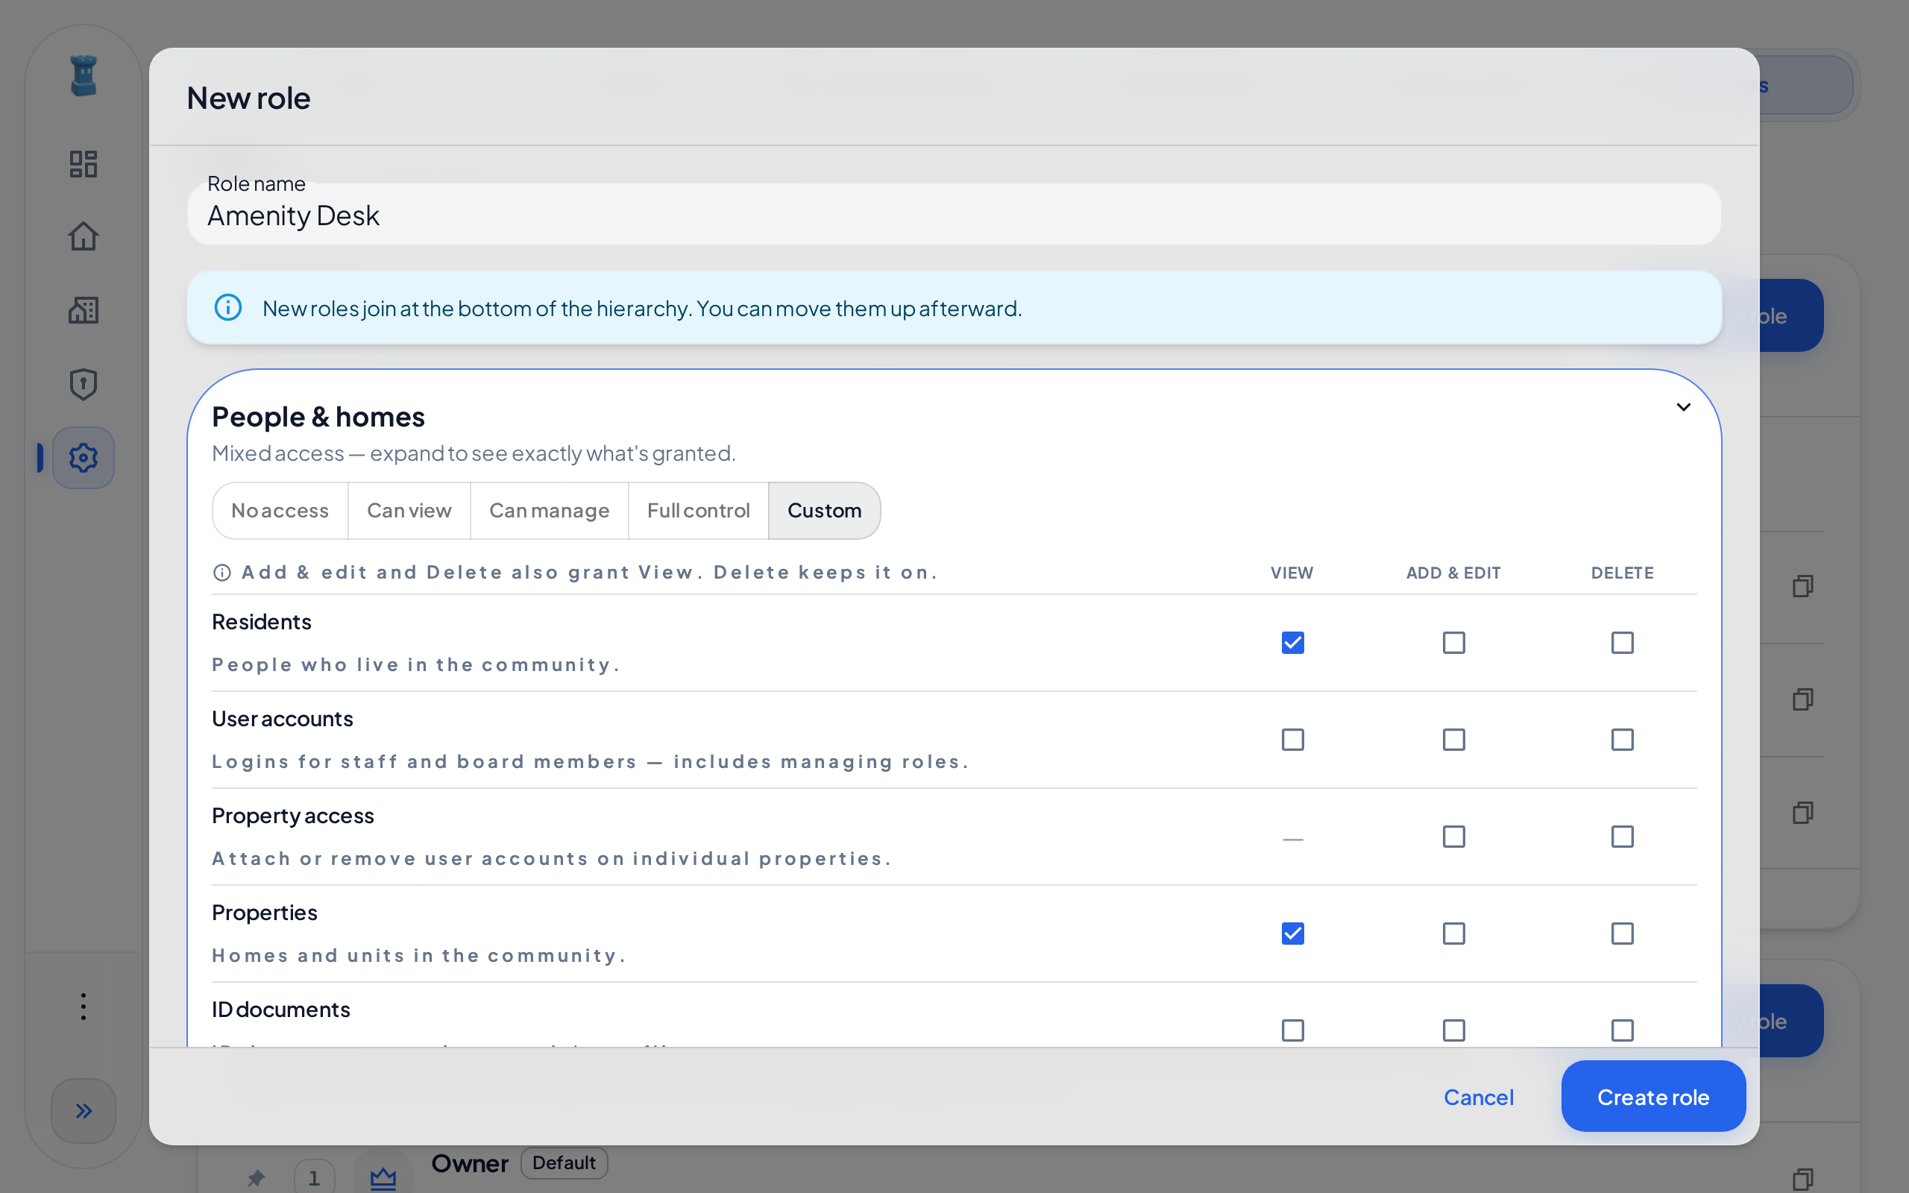Select the settings gear sidebar icon
1909x1193 pixels.
(83, 458)
